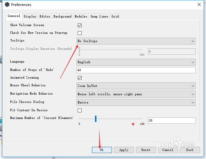
Task: Click the Reset button
Action: tap(146, 150)
